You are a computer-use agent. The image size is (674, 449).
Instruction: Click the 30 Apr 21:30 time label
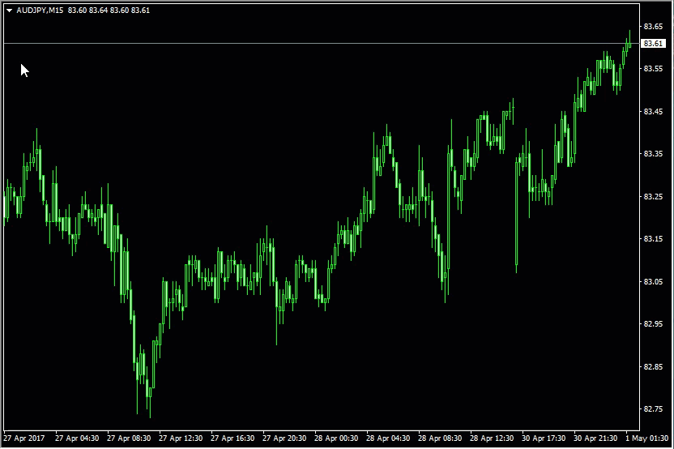tap(595, 438)
